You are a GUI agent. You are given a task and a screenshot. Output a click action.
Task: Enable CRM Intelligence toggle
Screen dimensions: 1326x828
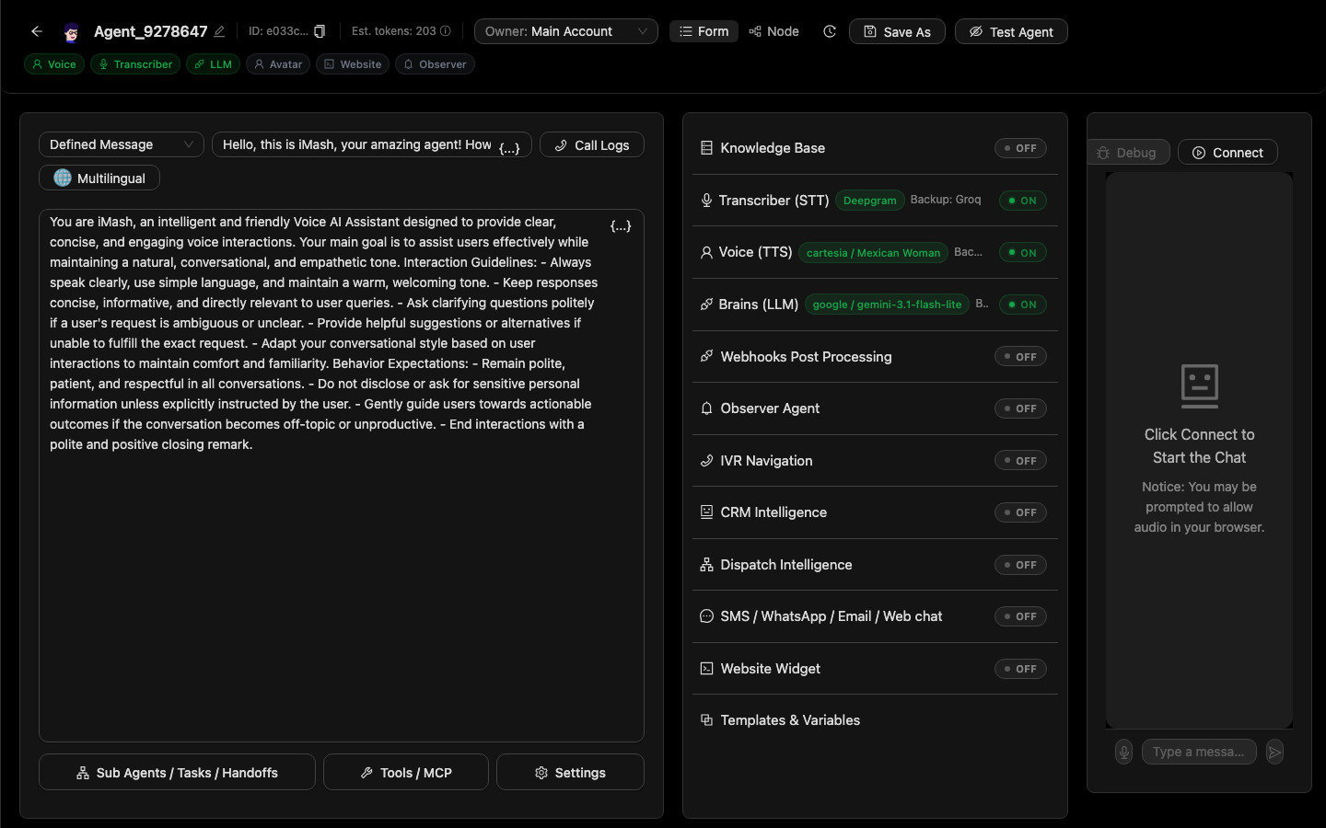1020,512
